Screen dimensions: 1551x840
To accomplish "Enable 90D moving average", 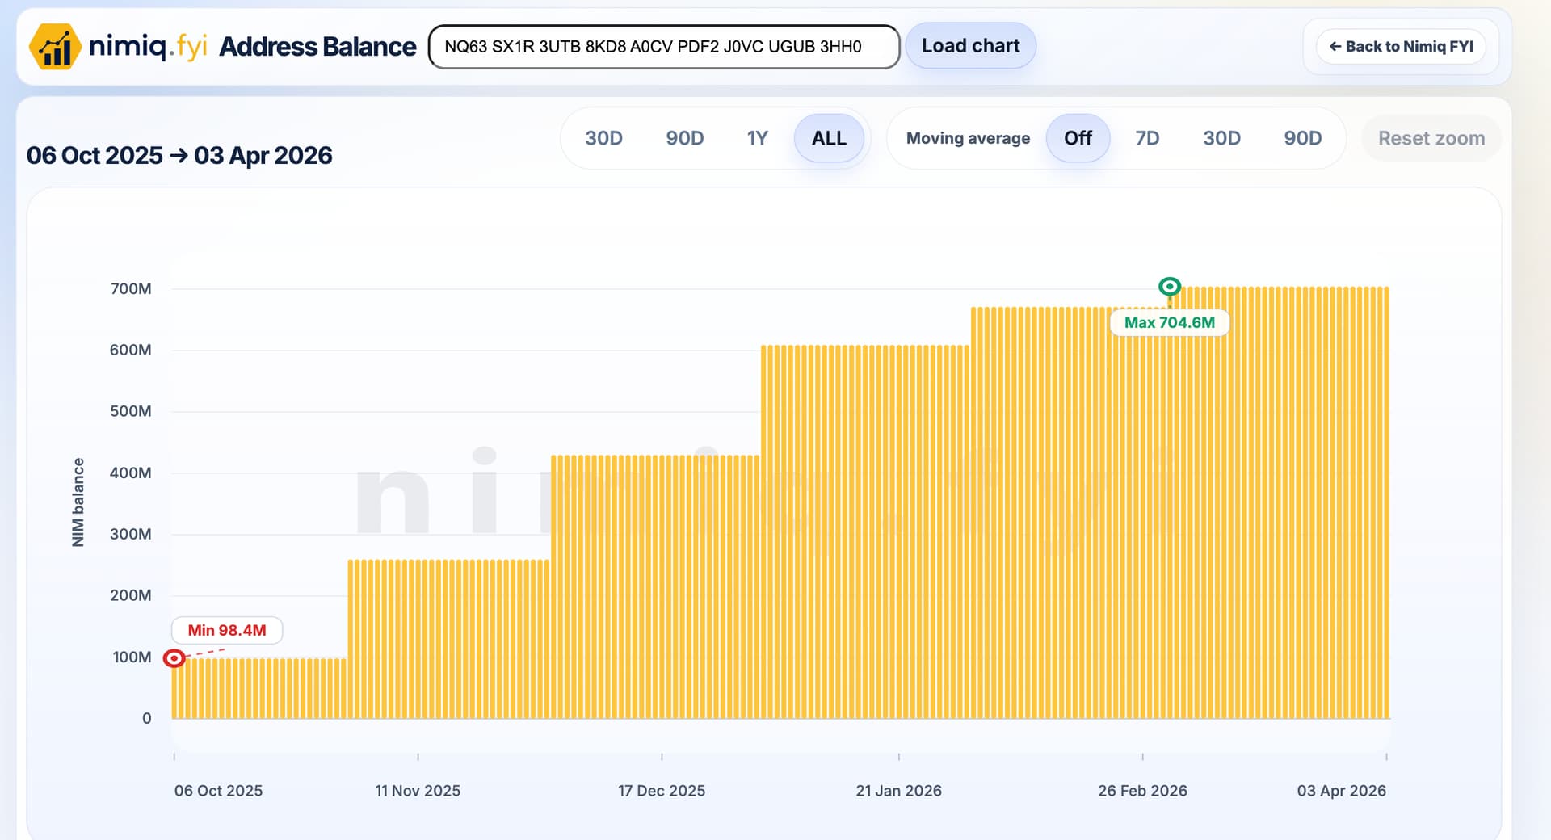I will point(1302,138).
